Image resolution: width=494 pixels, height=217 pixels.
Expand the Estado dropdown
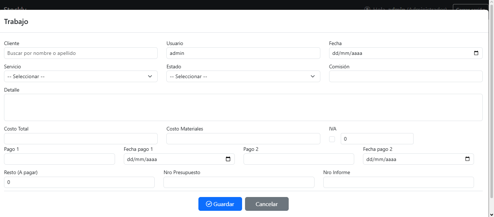pos(243,76)
